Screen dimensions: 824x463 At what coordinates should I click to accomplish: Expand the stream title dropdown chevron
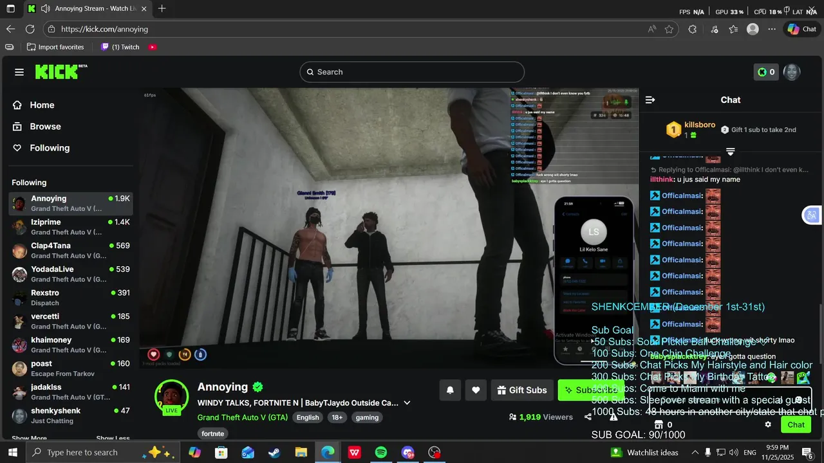(407, 403)
